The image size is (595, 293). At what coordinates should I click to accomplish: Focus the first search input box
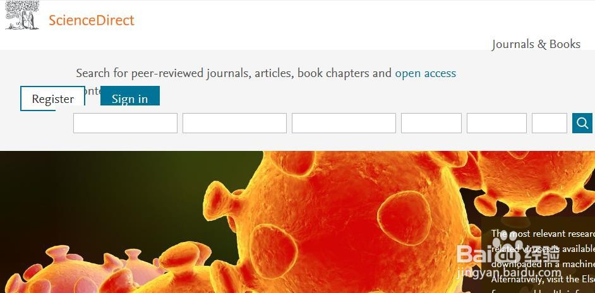click(x=125, y=123)
